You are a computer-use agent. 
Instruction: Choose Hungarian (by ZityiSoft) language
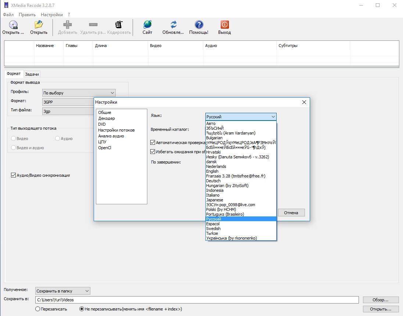pos(241,186)
